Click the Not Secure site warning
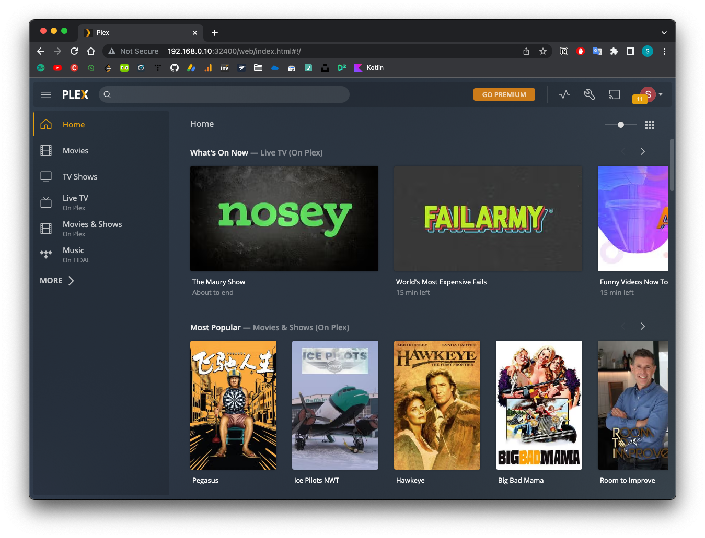 pyautogui.click(x=133, y=51)
